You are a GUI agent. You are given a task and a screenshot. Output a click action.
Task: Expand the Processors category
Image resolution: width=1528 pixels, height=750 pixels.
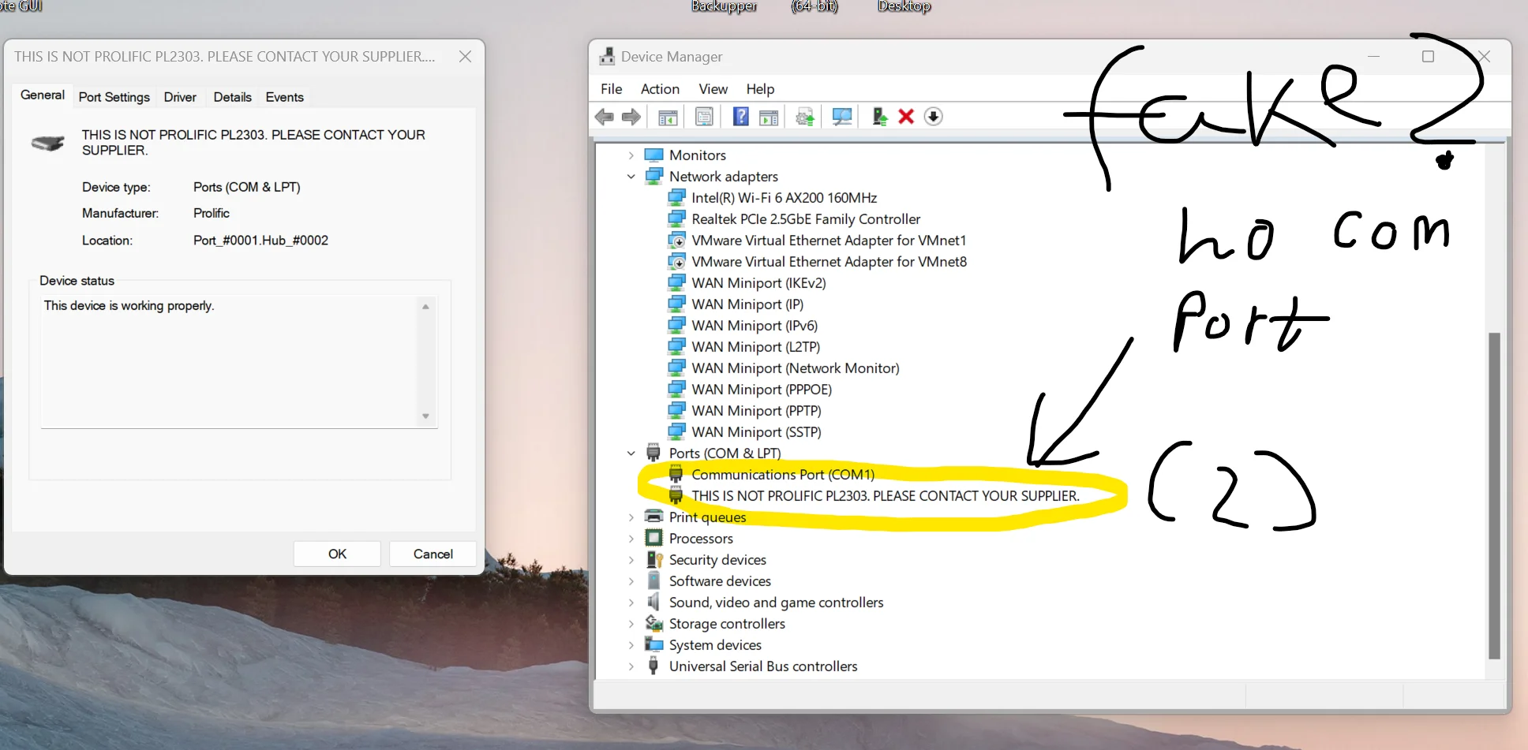pyautogui.click(x=631, y=539)
